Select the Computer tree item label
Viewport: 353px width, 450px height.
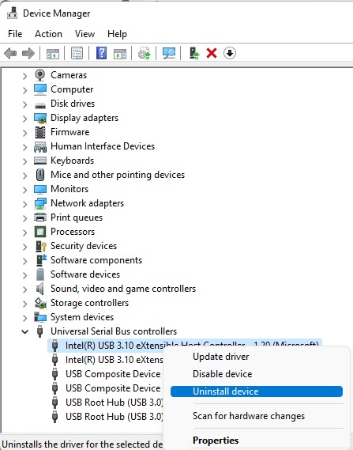tap(72, 89)
